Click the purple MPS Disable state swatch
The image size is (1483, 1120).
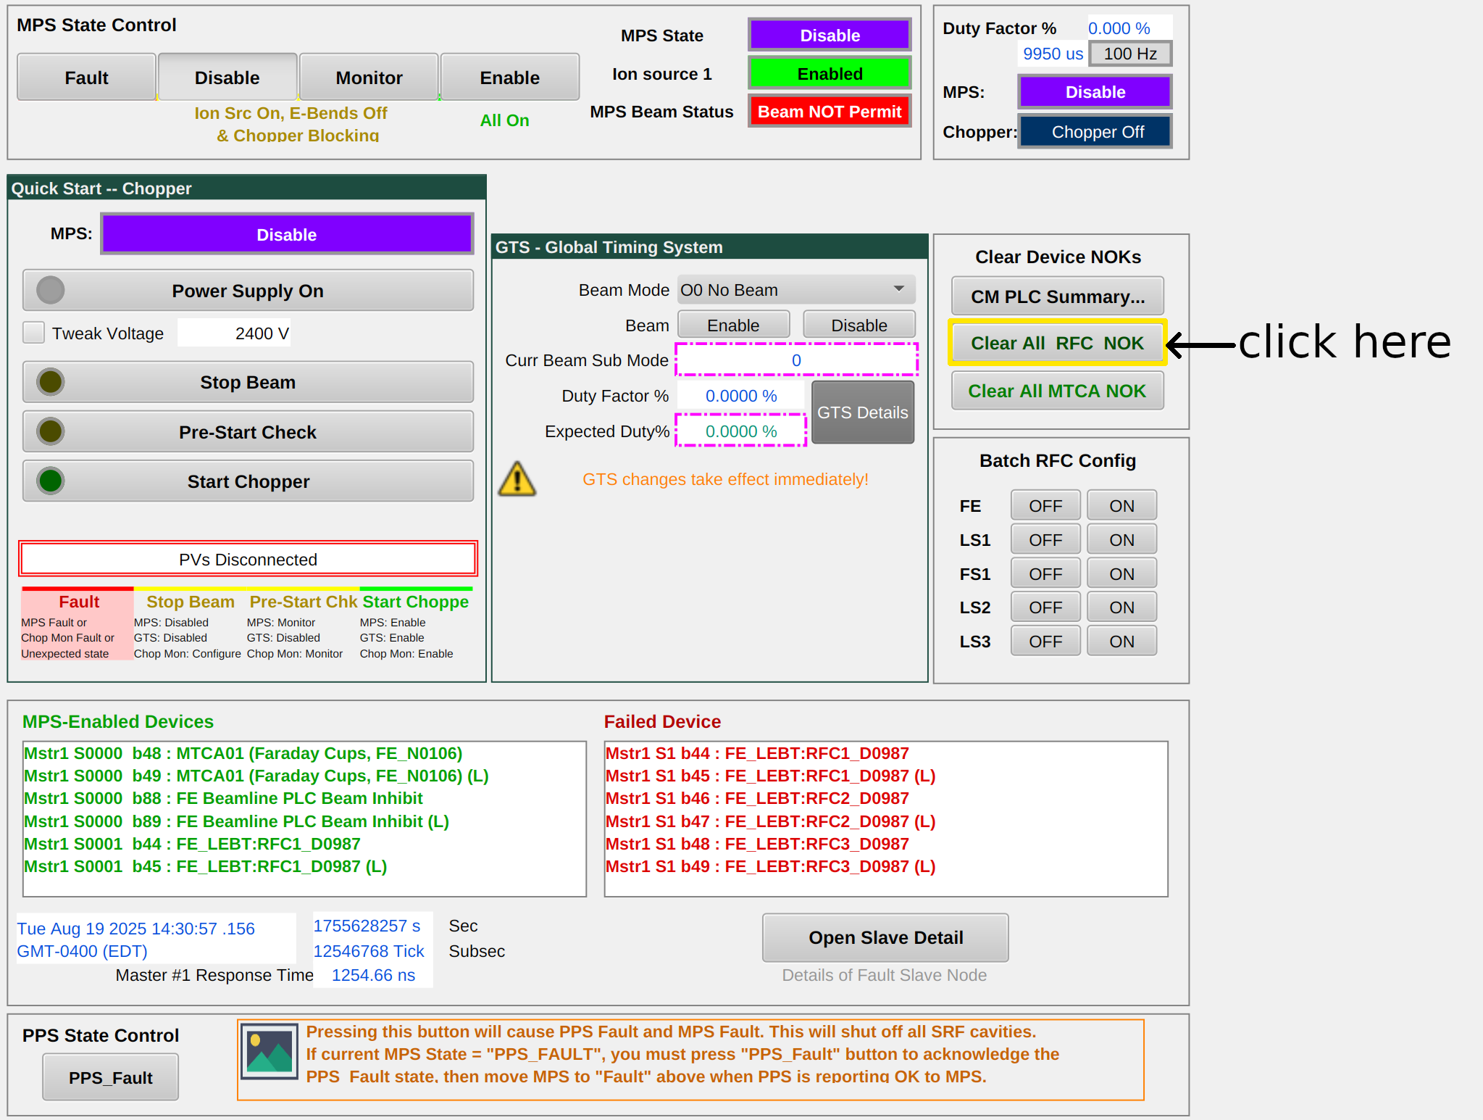829,36
